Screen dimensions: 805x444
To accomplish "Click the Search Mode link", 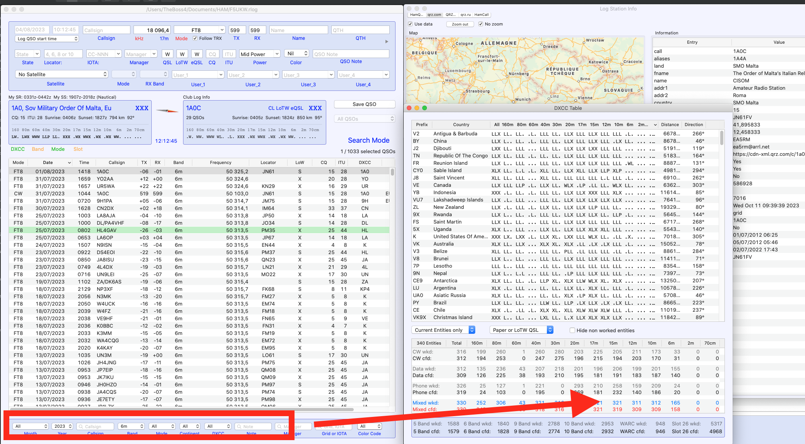I will (368, 140).
